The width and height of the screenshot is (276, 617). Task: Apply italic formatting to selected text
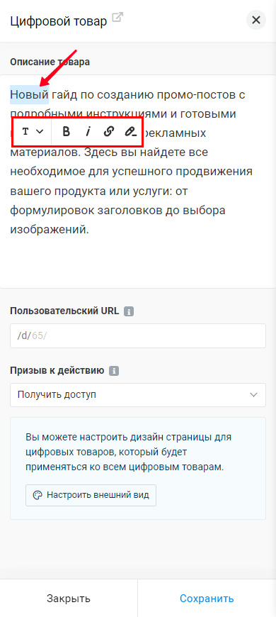[88, 131]
